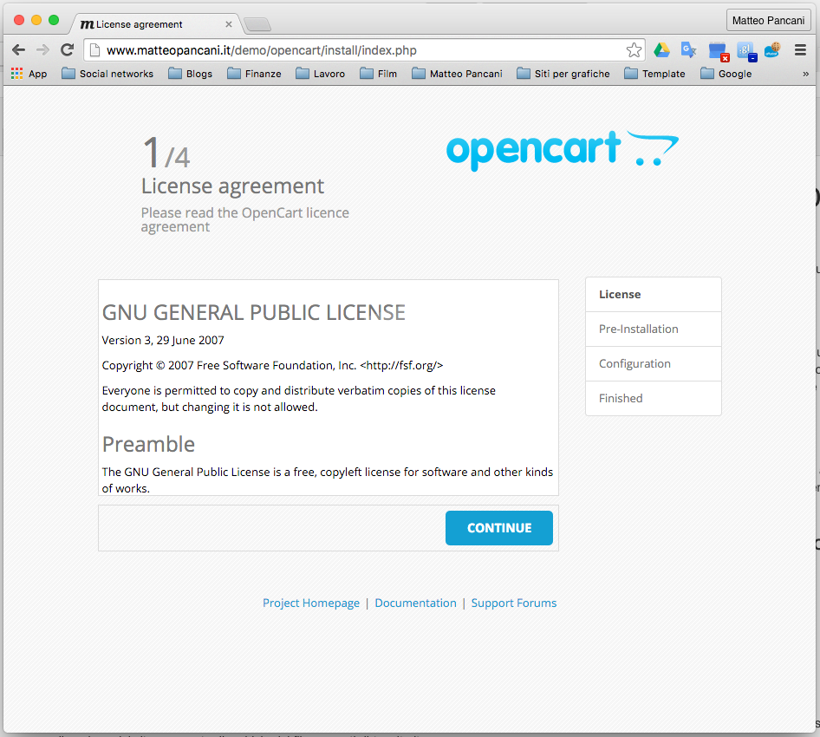Select the License step in sidebar
Viewport: 820px width, 737px height.
point(654,295)
